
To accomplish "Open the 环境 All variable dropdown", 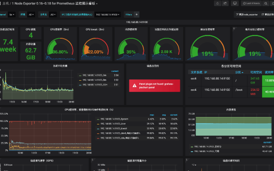I will pos(31,14).
